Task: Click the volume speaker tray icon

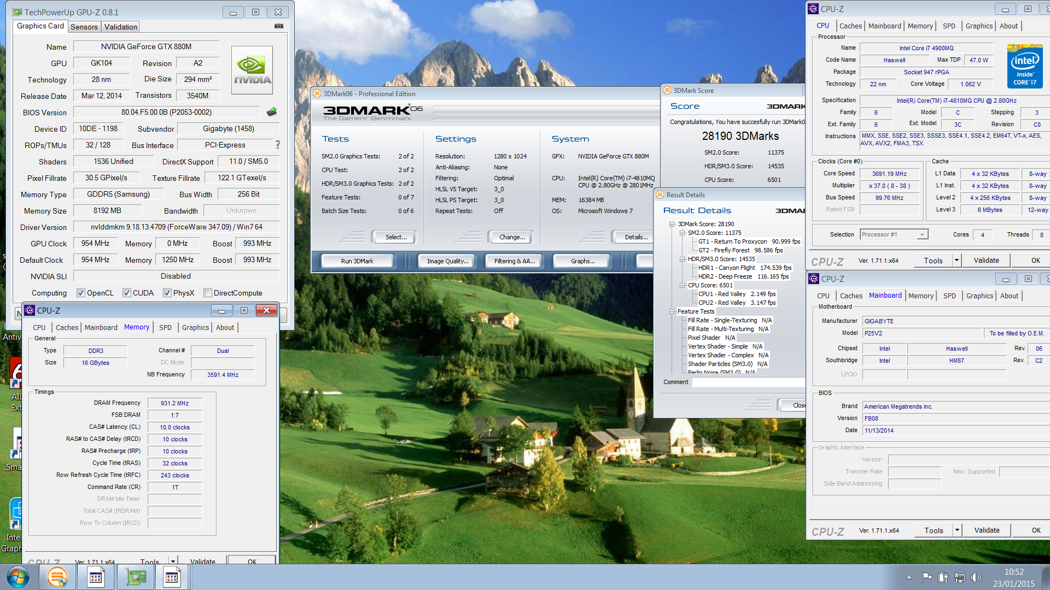Action: click(x=976, y=577)
